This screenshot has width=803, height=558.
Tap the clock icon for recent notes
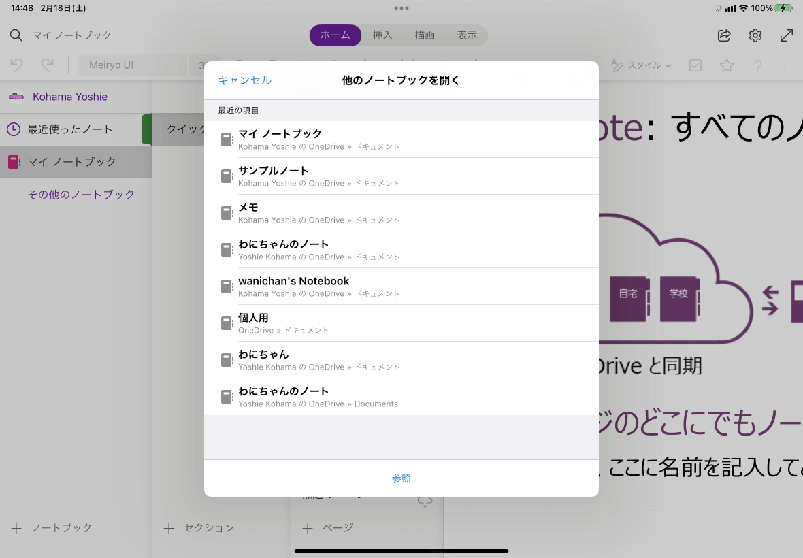pyautogui.click(x=14, y=129)
